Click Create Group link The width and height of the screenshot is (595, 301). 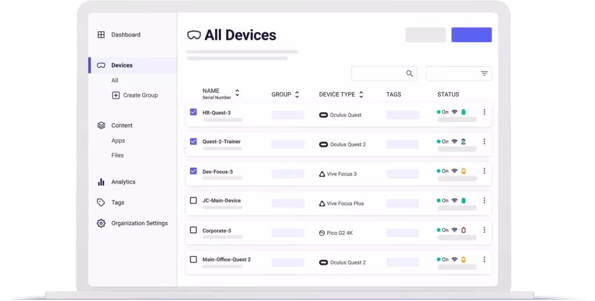point(141,95)
